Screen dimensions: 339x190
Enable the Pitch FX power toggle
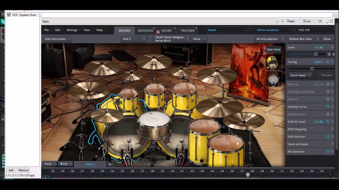[x=328, y=99]
